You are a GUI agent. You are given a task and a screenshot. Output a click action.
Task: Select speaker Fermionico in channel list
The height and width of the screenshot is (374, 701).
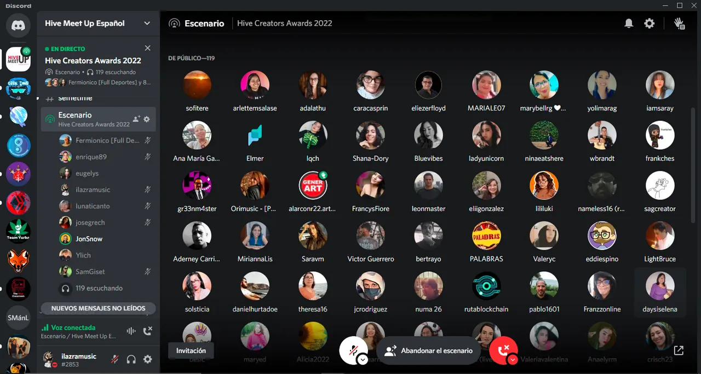[106, 141]
